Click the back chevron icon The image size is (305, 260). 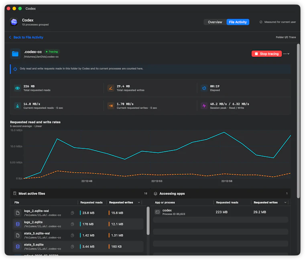(10, 37)
